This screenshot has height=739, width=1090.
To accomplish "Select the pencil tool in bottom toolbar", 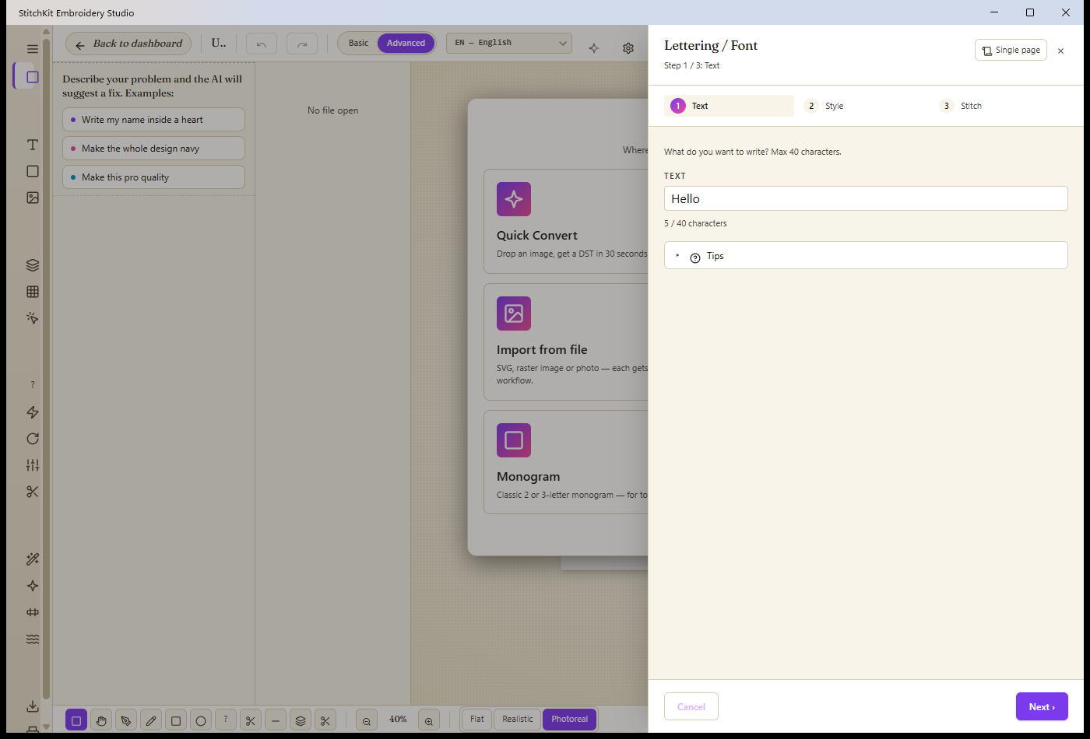I will coord(151,720).
